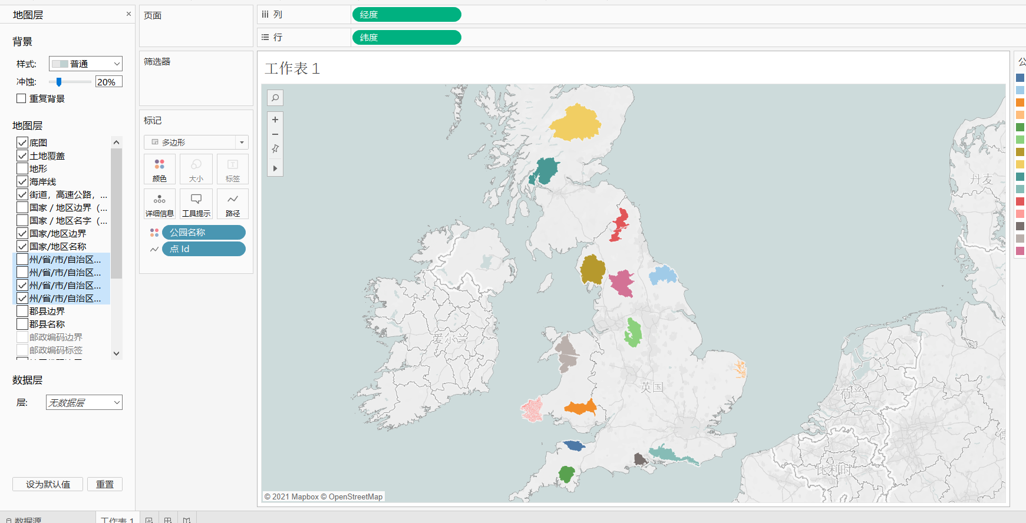
Task: Select the red park polygon on the map
Action: point(619,225)
